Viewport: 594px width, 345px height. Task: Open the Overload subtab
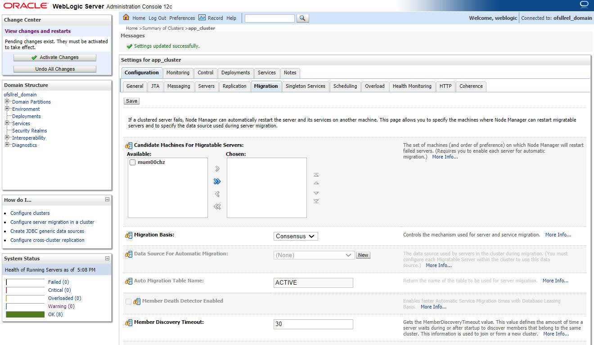375,86
